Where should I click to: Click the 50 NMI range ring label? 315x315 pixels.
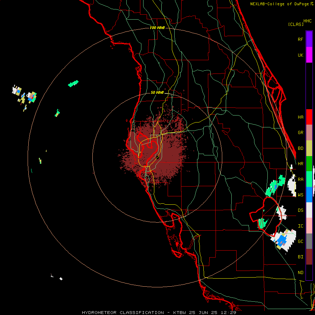click(157, 92)
